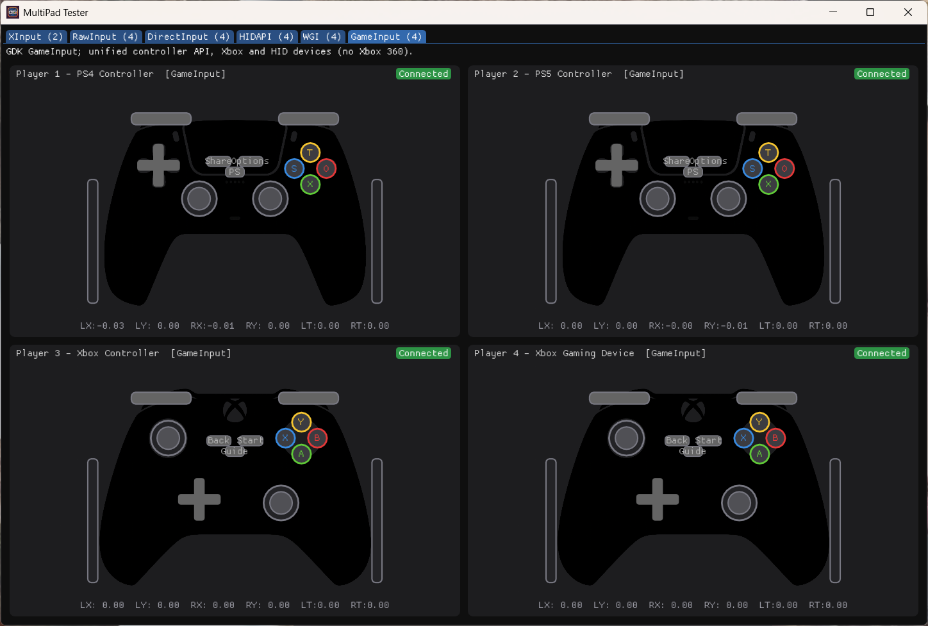Click Player 4 Connected status badge
Viewport: 928px width, 626px height.
(882, 353)
